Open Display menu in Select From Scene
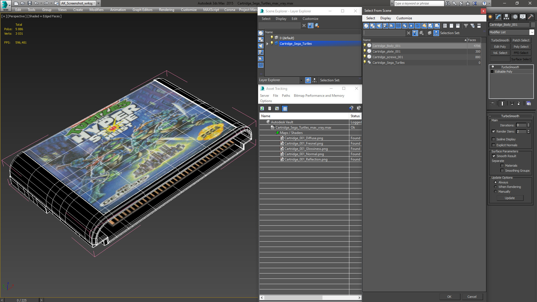Screen dimensions: 537x302 (x=386, y=18)
